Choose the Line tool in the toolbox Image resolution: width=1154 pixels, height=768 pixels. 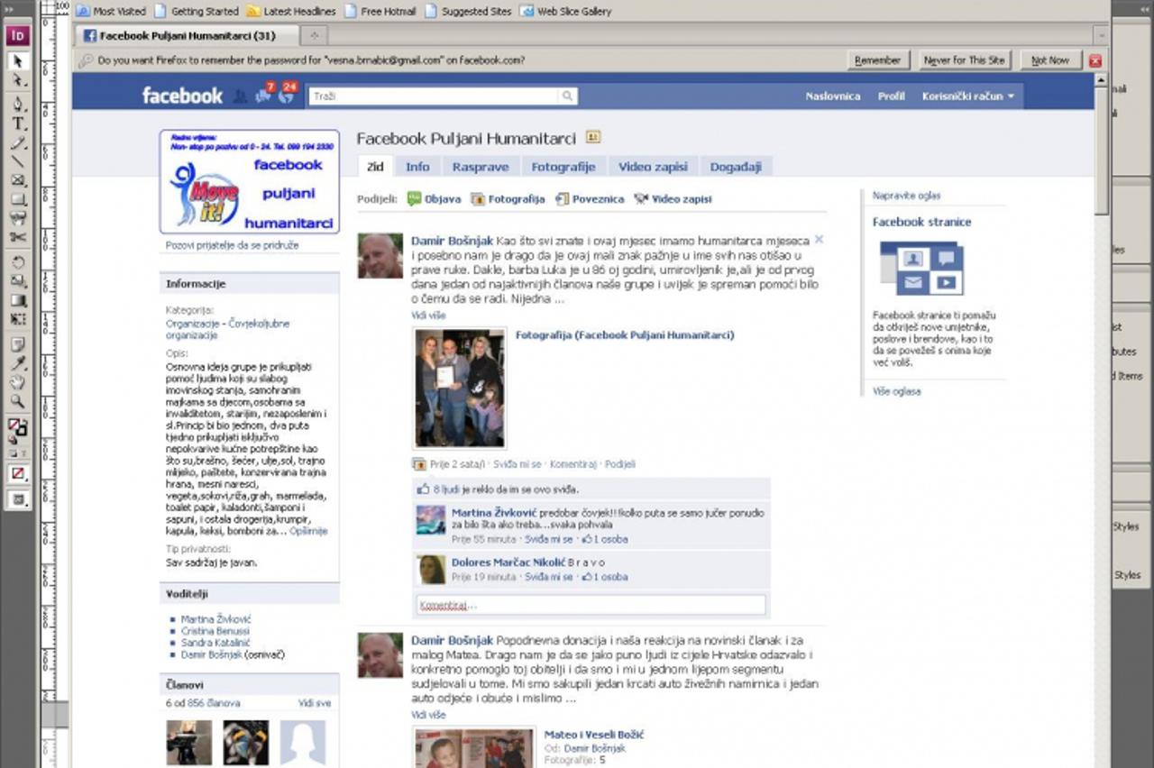18,161
